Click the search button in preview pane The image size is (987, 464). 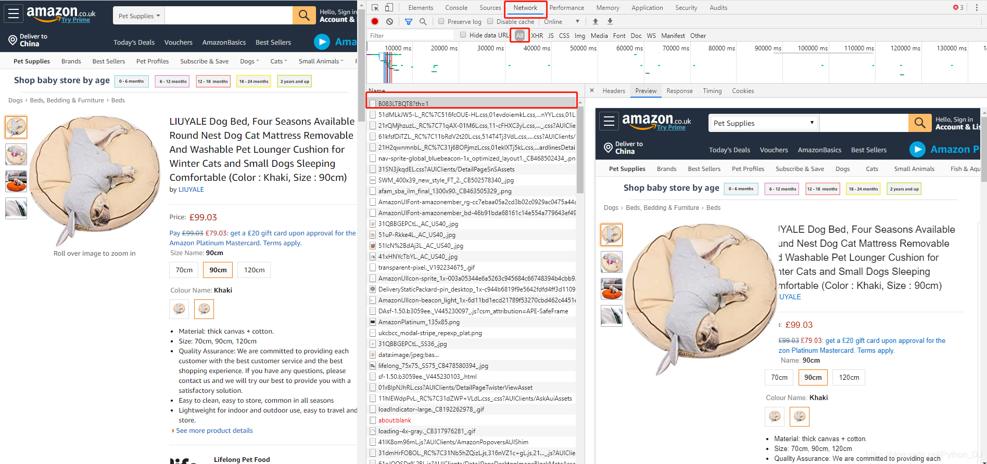[920, 123]
